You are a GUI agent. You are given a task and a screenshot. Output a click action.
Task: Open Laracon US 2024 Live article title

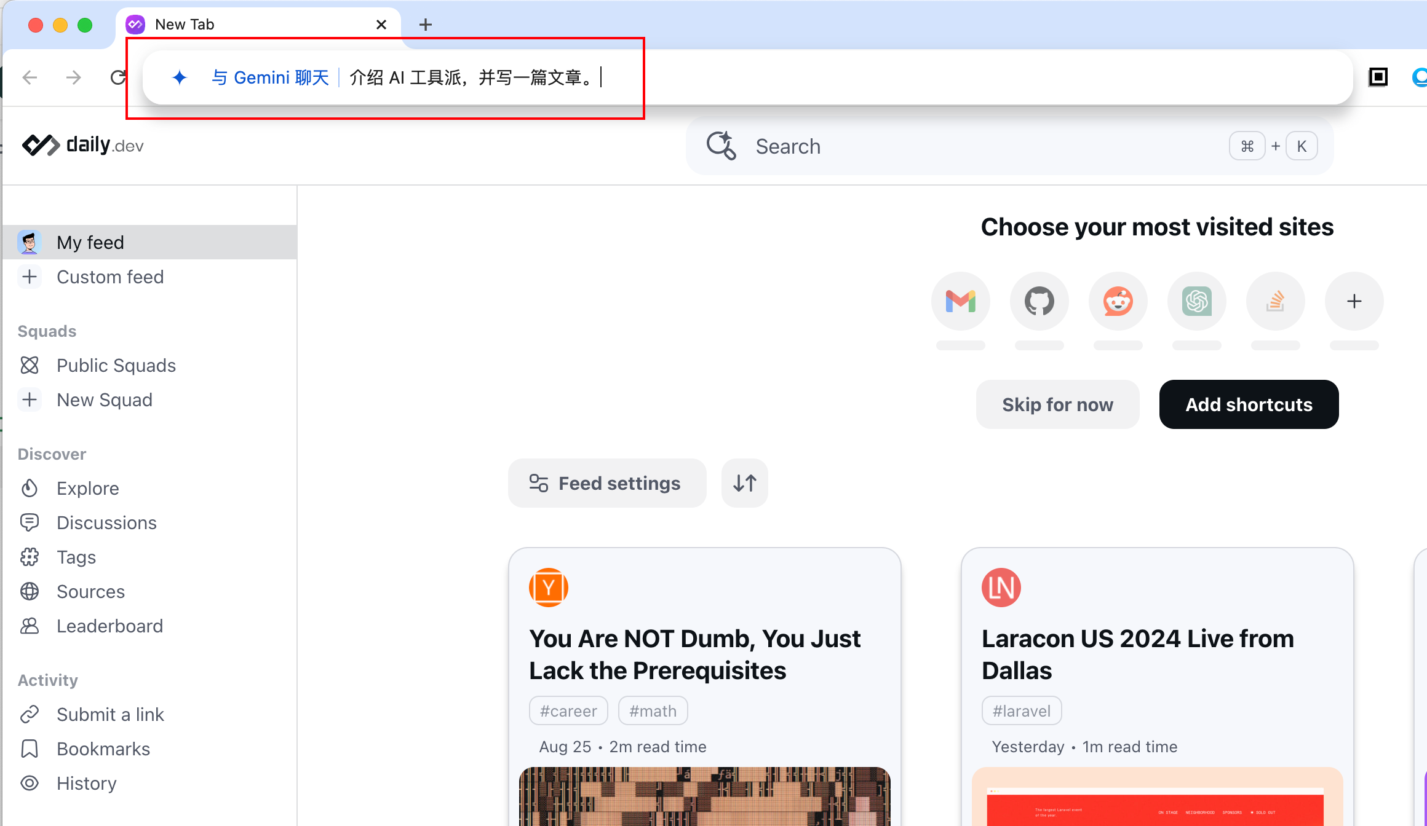pos(1138,655)
